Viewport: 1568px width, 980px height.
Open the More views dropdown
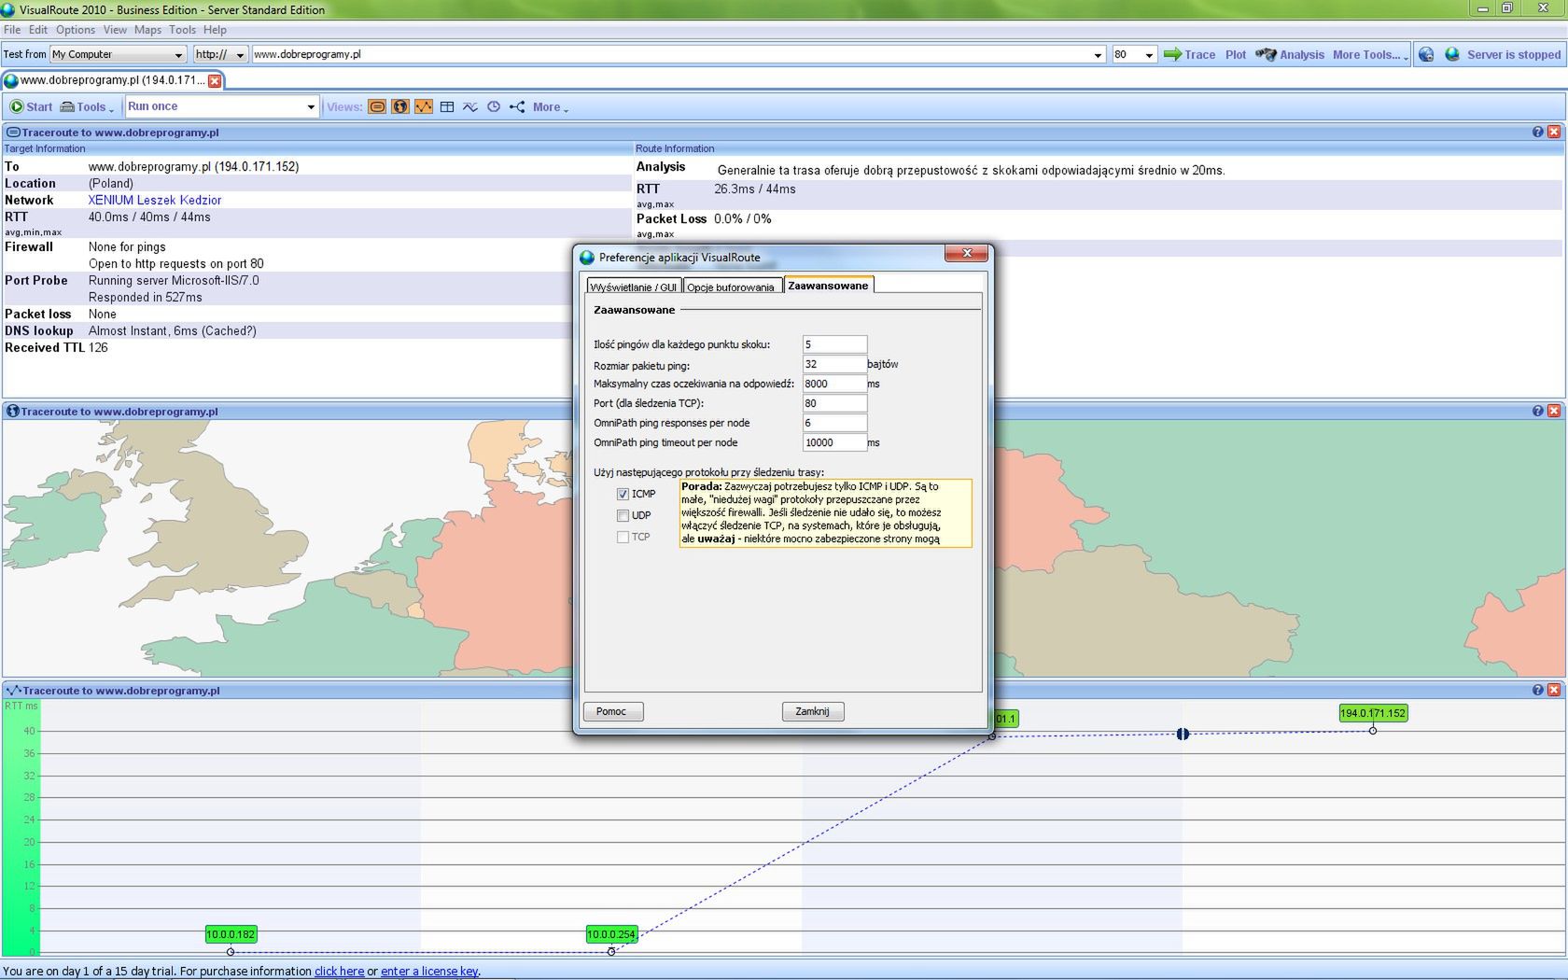pos(551,107)
